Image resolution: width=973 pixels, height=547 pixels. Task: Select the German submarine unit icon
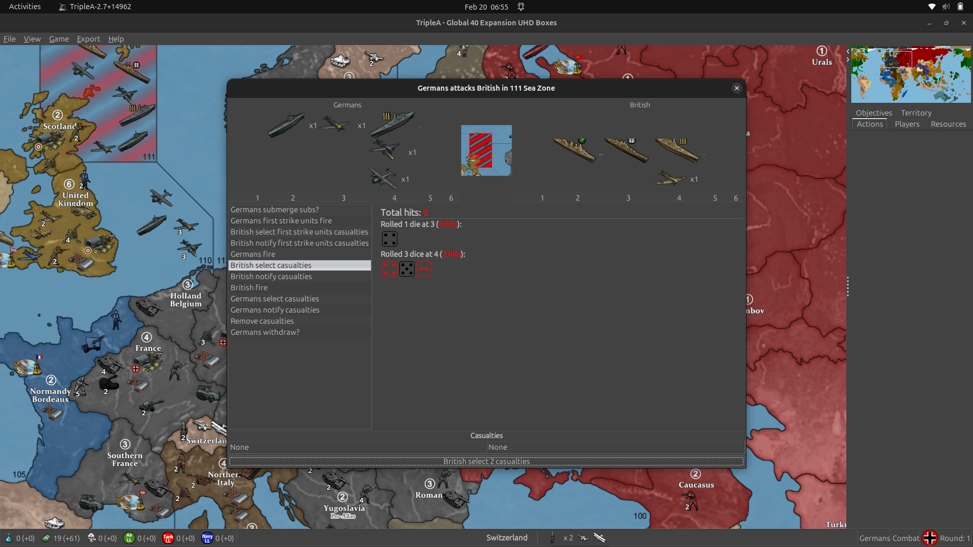[x=286, y=125]
